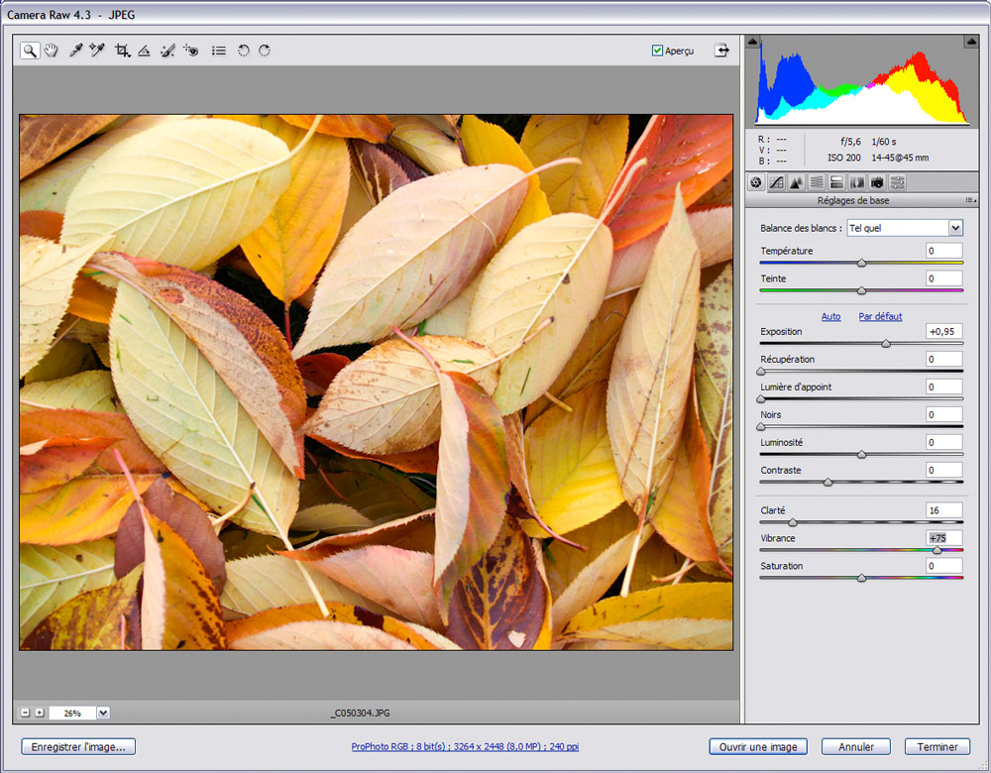
Task: Click the Ouvrir une image button
Action: pos(758,747)
